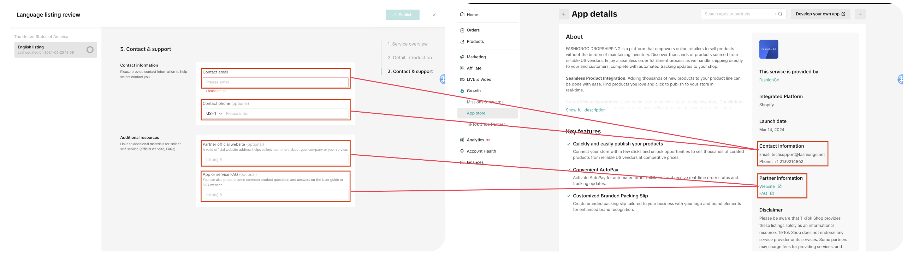The width and height of the screenshot is (919, 262).
Task: Click the Contact email input field
Action: pos(275,82)
